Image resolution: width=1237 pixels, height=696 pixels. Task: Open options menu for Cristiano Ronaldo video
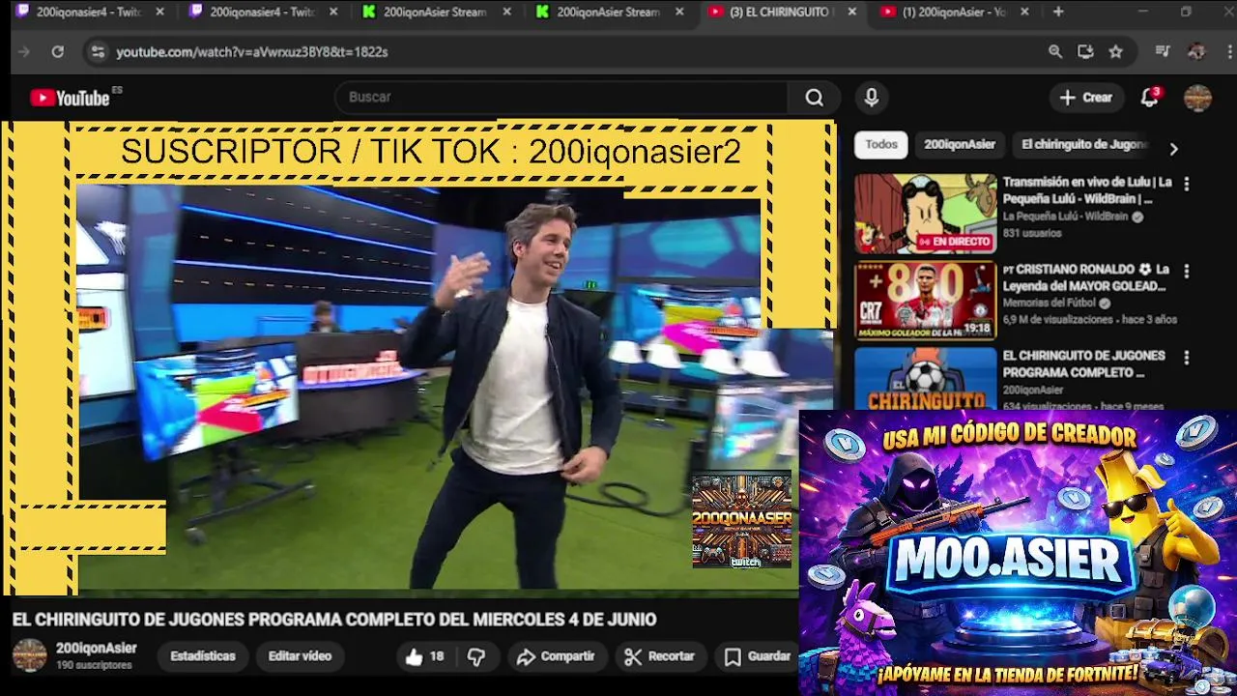[1187, 272]
